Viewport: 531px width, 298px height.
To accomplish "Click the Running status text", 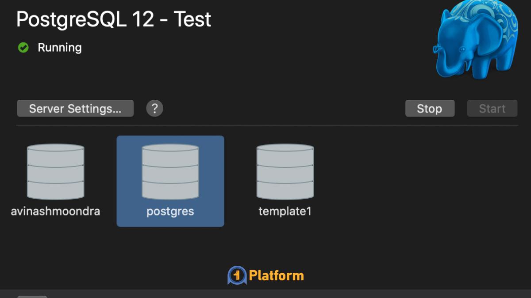I will 60,47.
